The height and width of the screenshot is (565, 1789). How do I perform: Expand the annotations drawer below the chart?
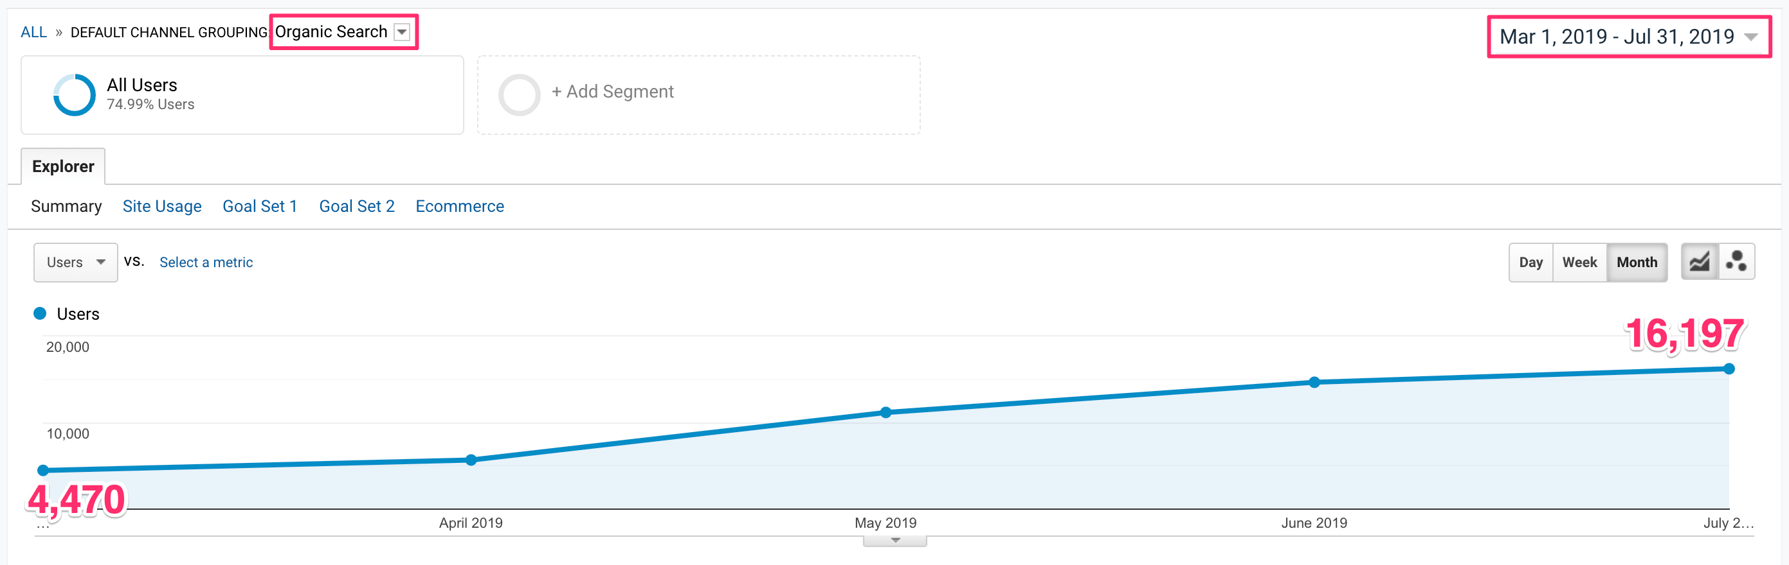[894, 541]
